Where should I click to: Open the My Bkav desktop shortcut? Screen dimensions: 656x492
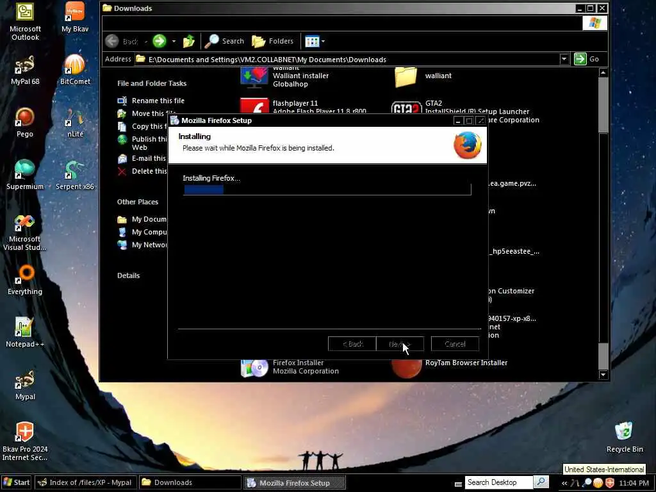coord(75,17)
